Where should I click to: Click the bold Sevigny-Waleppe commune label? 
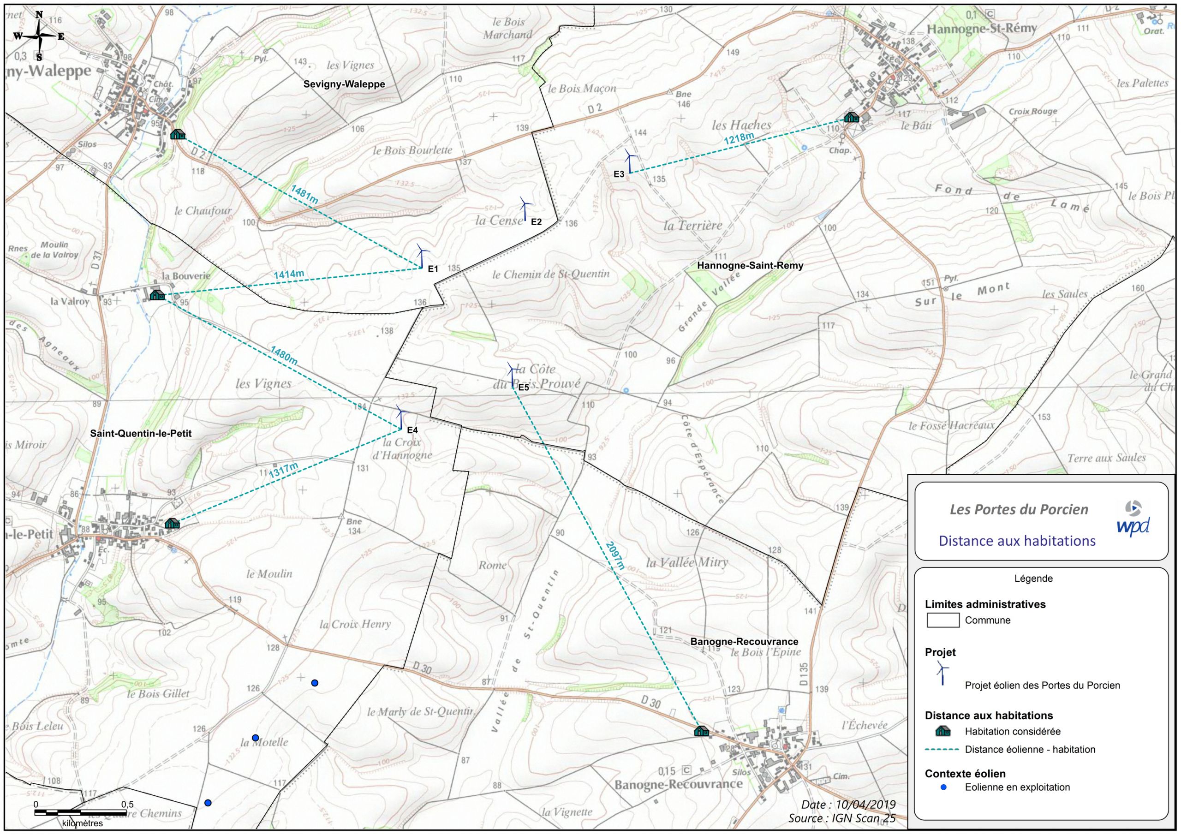pyautogui.click(x=344, y=84)
